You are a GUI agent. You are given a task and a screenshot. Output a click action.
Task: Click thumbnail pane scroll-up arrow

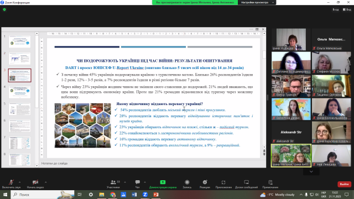(x=37, y=33)
